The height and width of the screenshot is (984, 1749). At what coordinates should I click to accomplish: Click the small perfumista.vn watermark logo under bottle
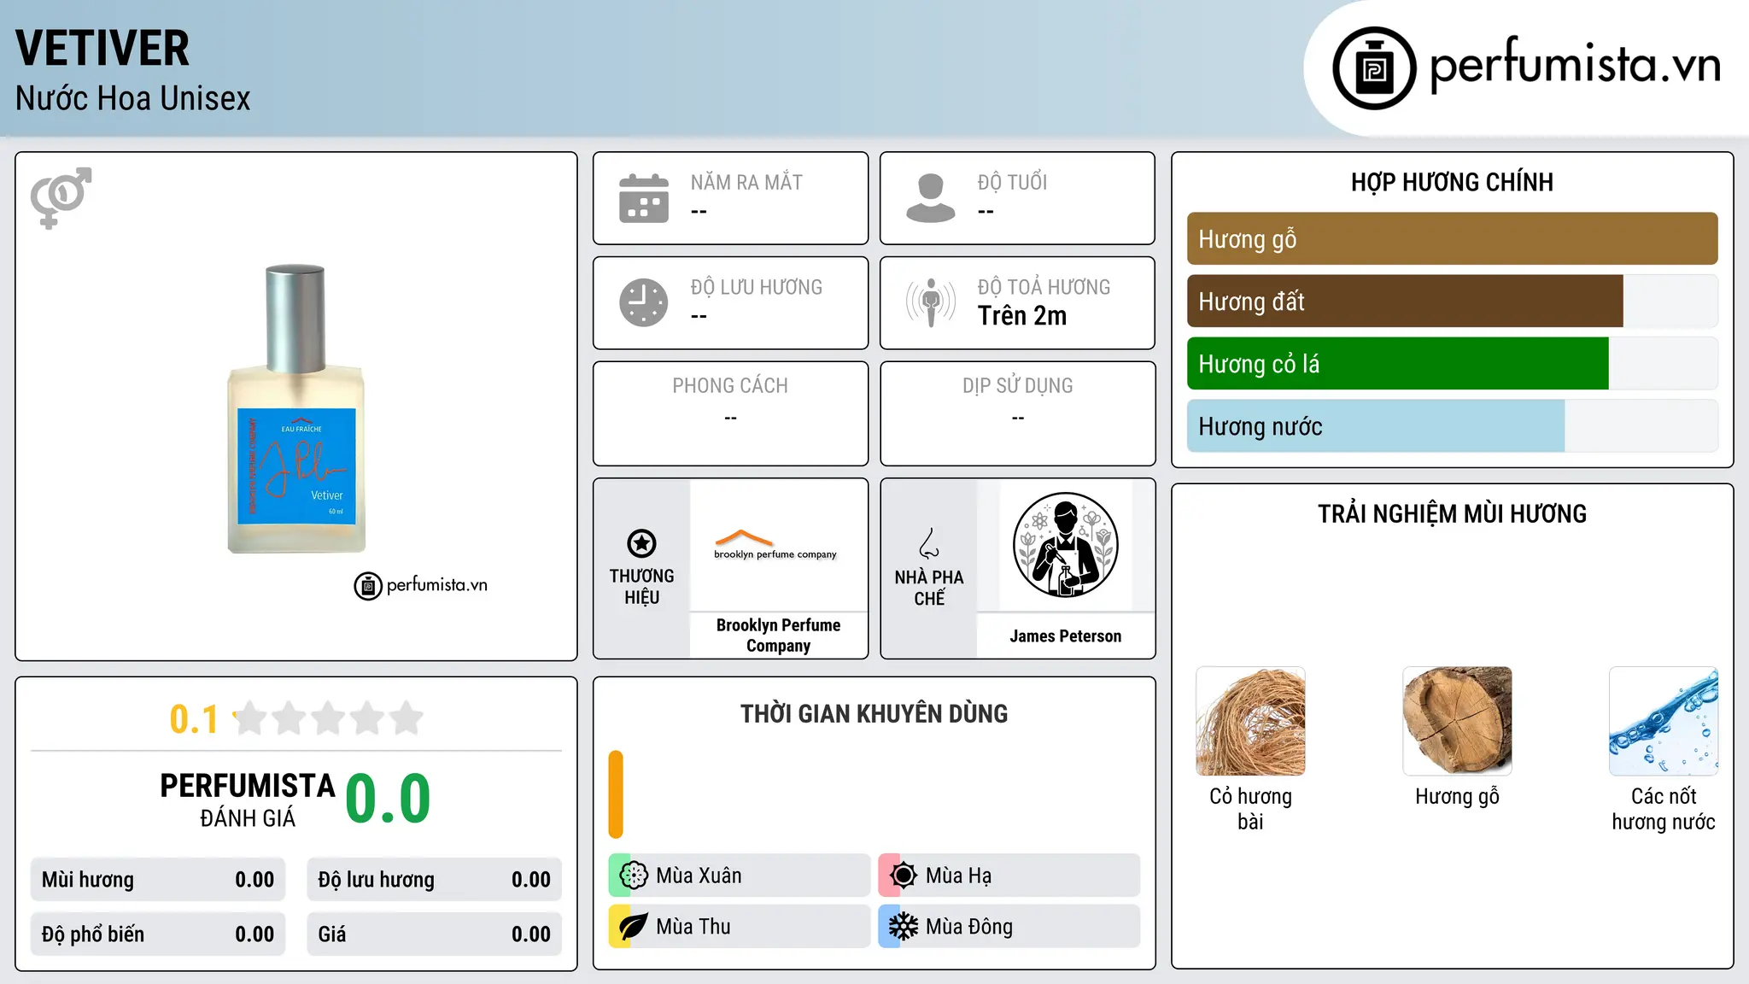[420, 586]
